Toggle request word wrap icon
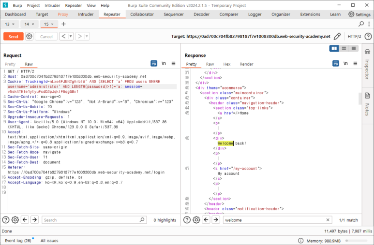374x245 pixels. point(154,63)
